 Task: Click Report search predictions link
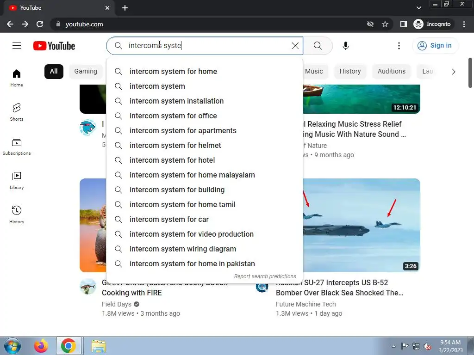pyautogui.click(x=265, y=276)
